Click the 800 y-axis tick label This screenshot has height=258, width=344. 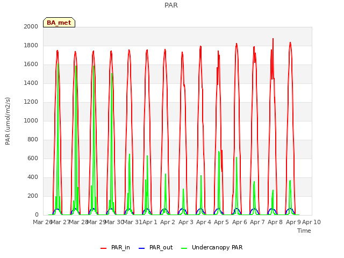tap(33, 139)
